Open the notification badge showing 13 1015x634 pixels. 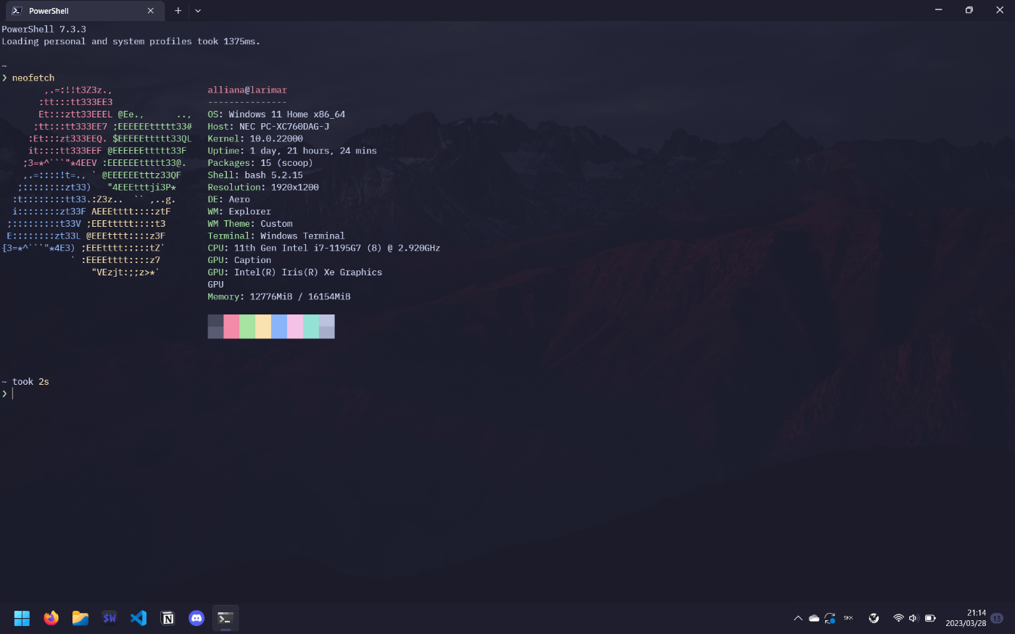[997, 618]
